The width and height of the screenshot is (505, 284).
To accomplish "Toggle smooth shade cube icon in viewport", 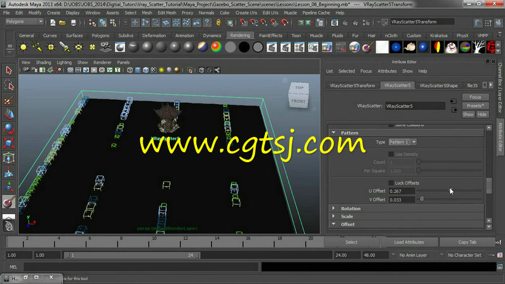I will click(138, 70).
